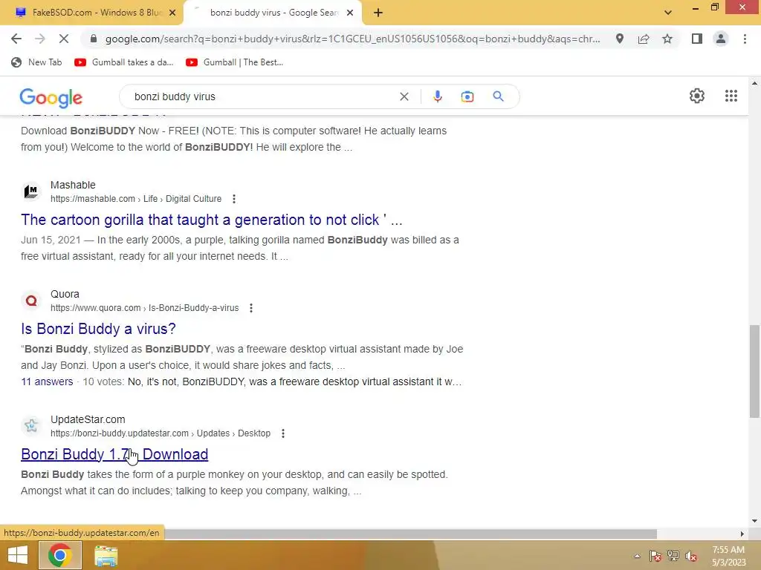Click the vertical scrollbar down arrow

[754, 521]
